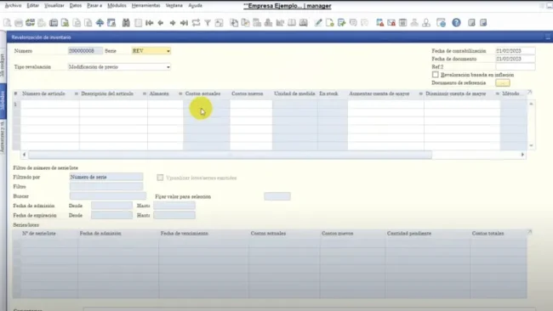Open the Pasar a menu
This screenshot has width=553, height=311.
[94, 6]
